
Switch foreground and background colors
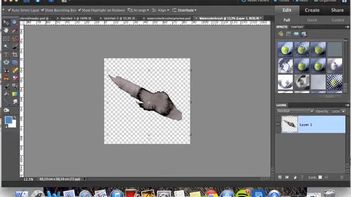[15, 117]
